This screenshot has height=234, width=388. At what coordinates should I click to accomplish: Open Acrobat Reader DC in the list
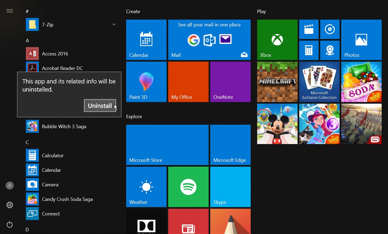pos(72,68)
